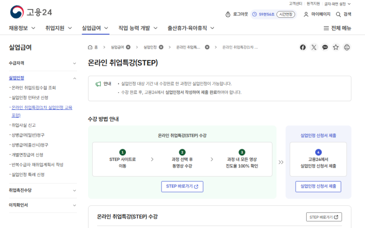Click step 2 과정 선택 후 동영상 수강
This screenshot has height=228, width=365.
(x=182, y=159)
